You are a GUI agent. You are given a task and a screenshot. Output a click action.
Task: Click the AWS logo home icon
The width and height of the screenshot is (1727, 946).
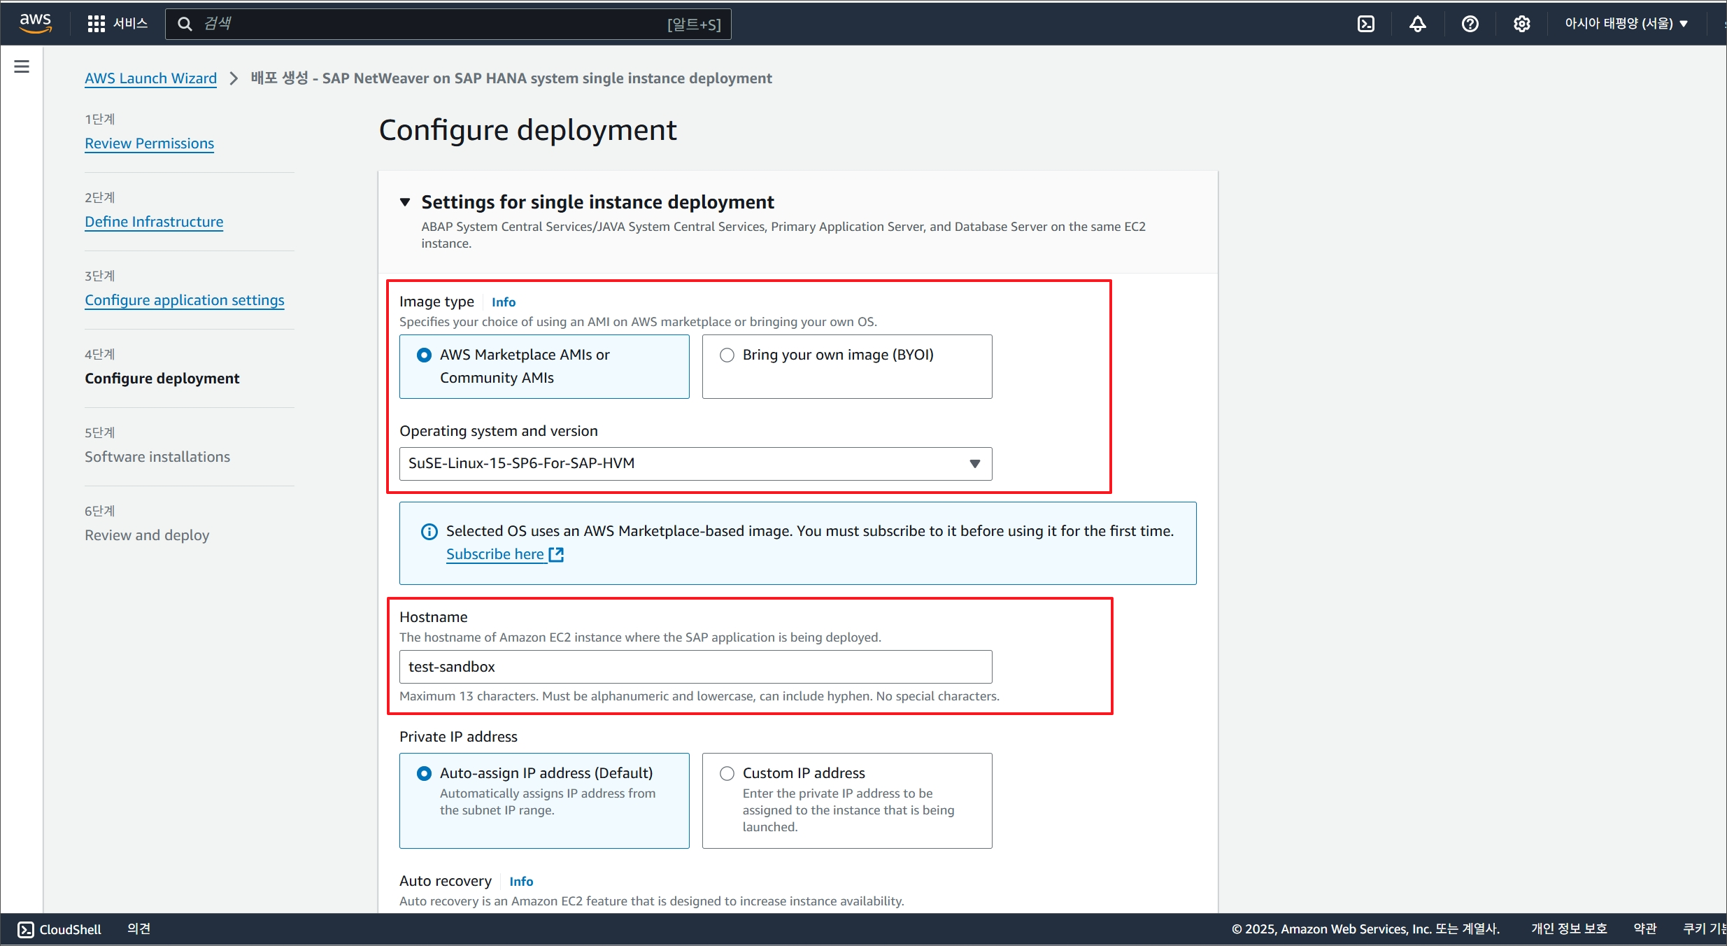[x=35, y=23]
